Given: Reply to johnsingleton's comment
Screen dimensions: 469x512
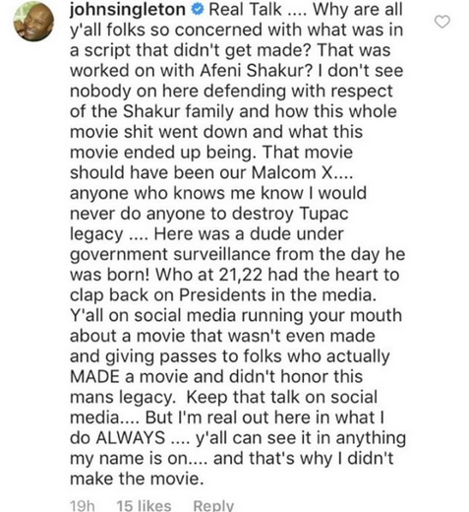Looking at the screenshot, I should coord(213,505).
